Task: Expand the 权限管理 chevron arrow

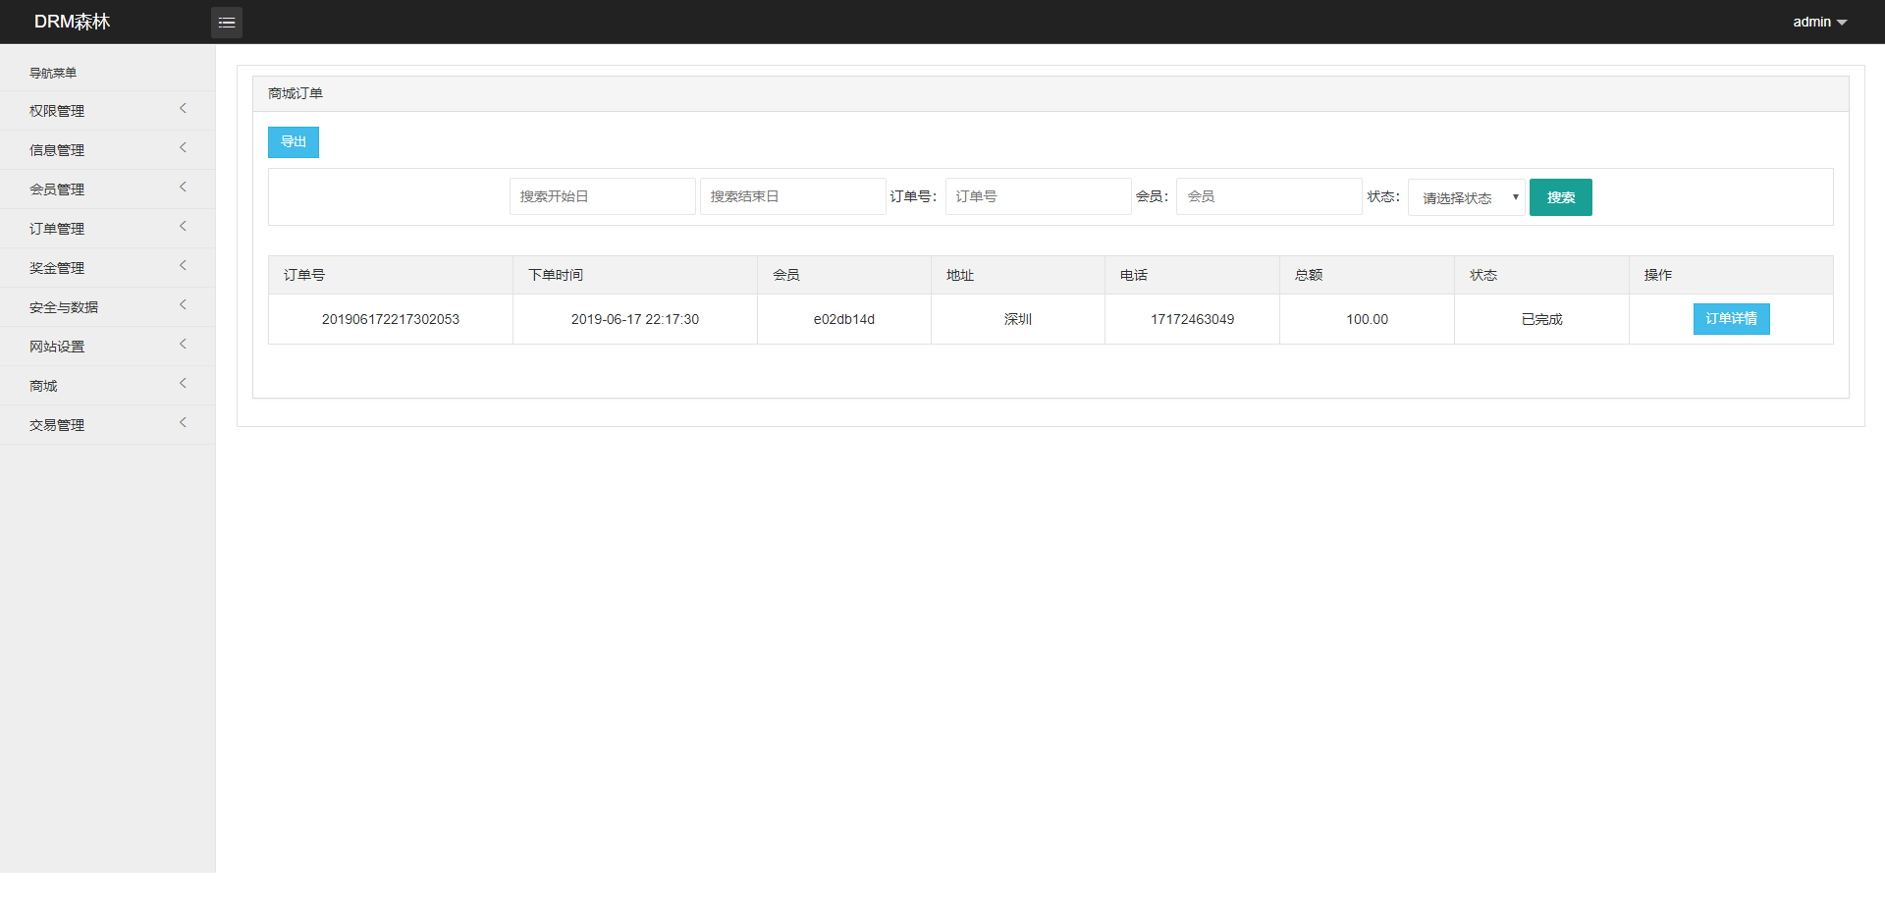Action: [183, 109]
